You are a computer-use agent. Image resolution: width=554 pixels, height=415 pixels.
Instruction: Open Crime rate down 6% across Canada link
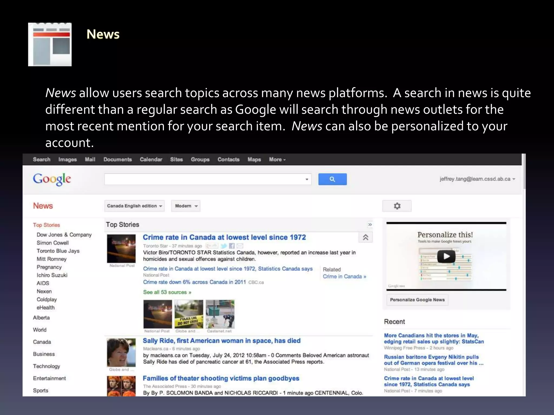tap(194, 282)
